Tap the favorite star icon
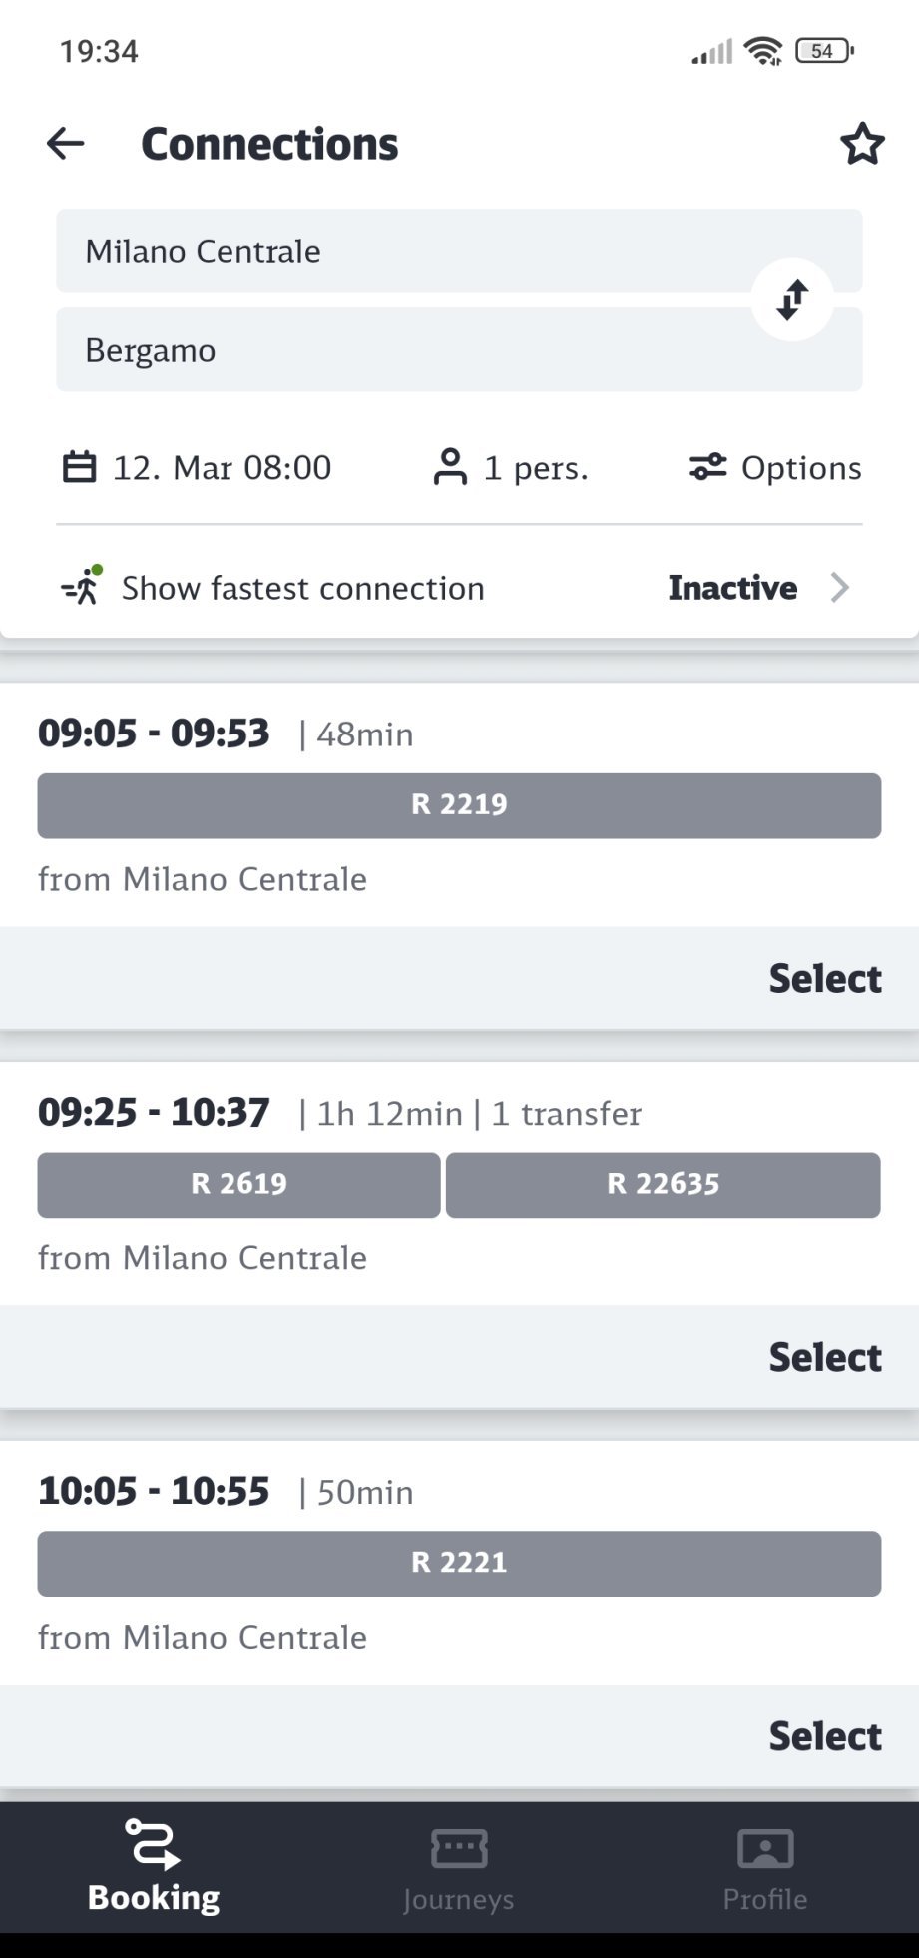This screenshot has width=919, height=1958. 862,144
